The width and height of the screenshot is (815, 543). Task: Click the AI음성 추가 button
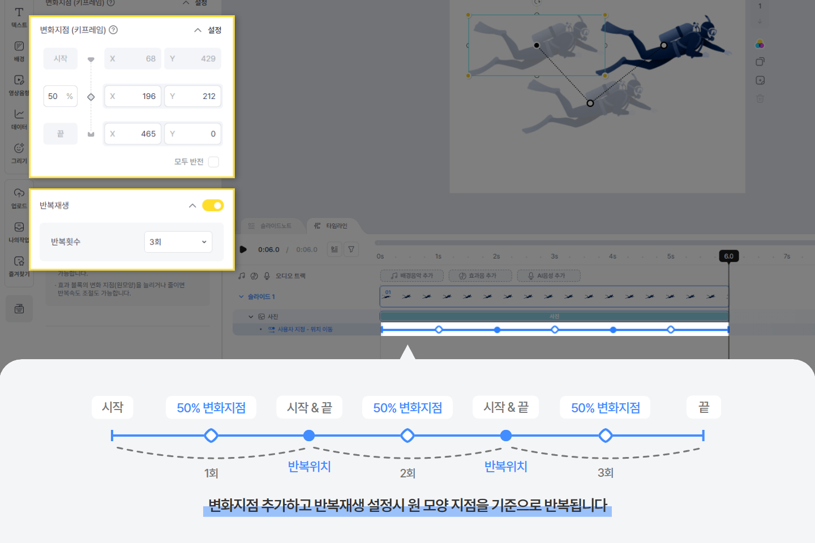click(x=548, y=276)
